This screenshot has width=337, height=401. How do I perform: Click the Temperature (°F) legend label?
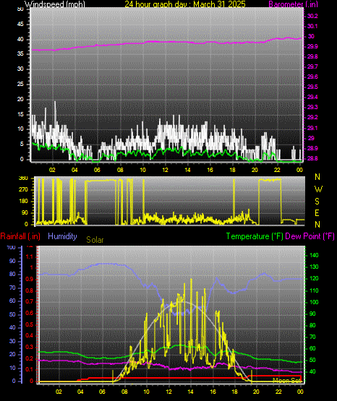(x=255, y=236)
